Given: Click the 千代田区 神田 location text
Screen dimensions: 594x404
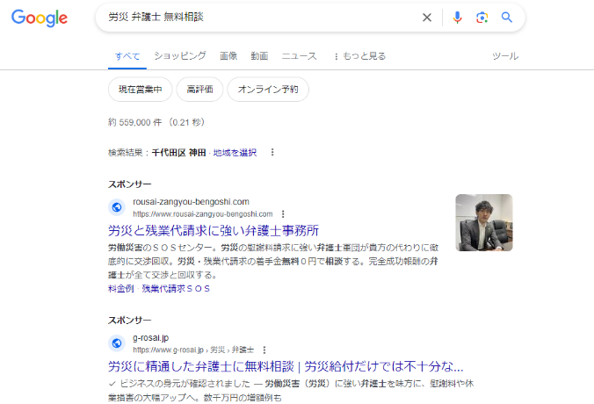Looking at the screenshot, I should (178, 153).
